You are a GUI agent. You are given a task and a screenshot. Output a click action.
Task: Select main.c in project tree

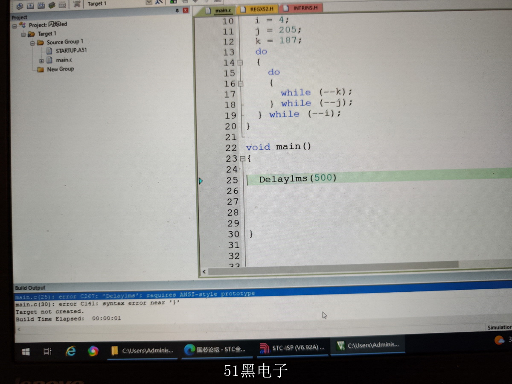[64, 60]
